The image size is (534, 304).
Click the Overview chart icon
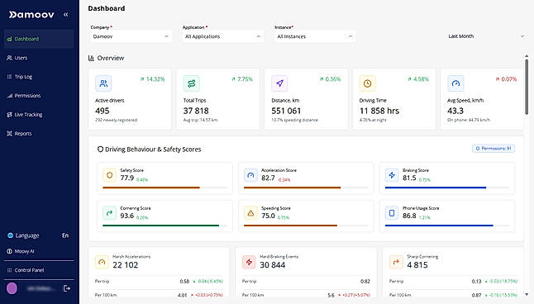pos(91,58)
